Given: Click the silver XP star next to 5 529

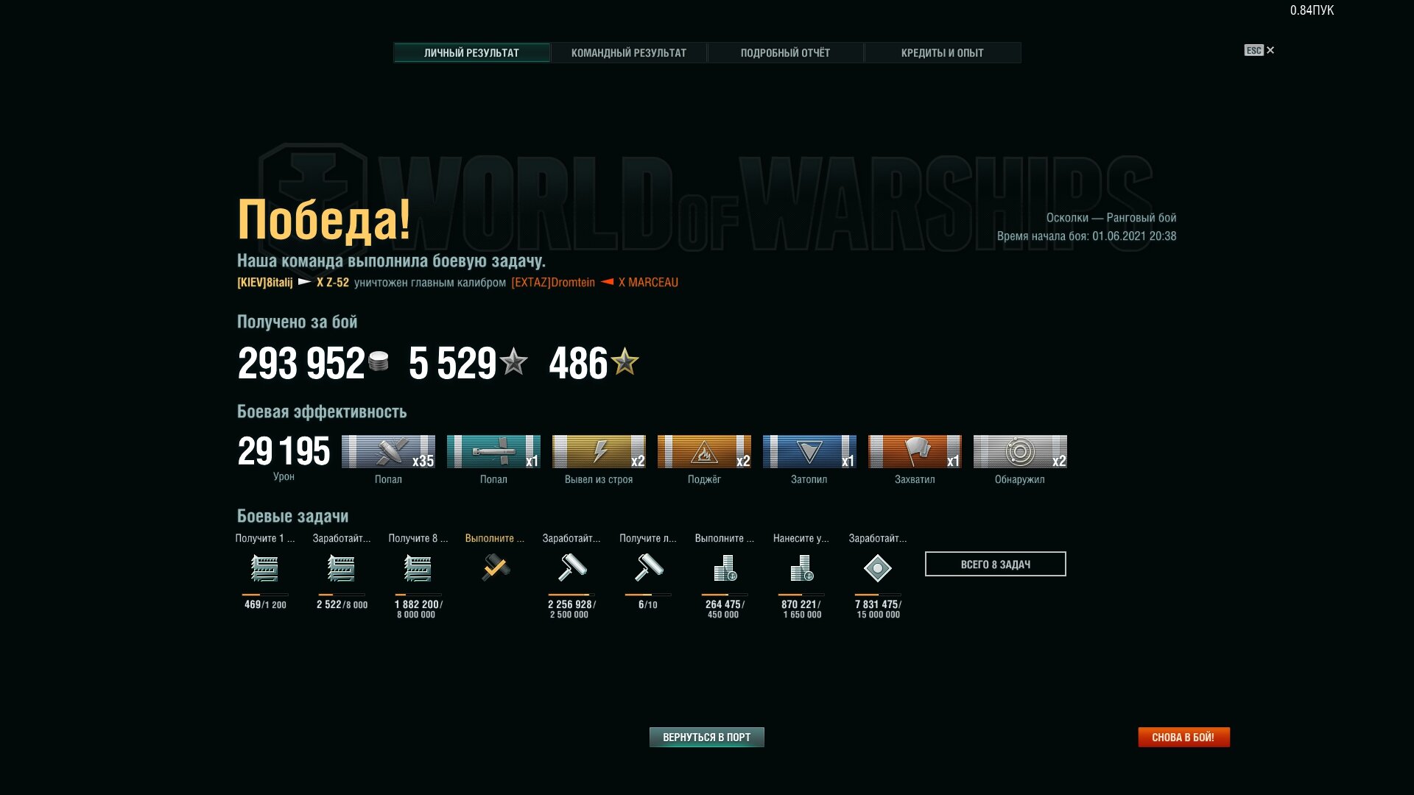Looking at the screenshot, I should coord(513,361).
